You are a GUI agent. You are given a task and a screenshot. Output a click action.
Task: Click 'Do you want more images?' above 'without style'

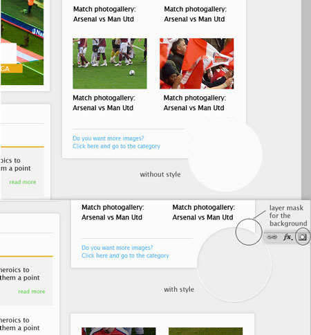109,138
